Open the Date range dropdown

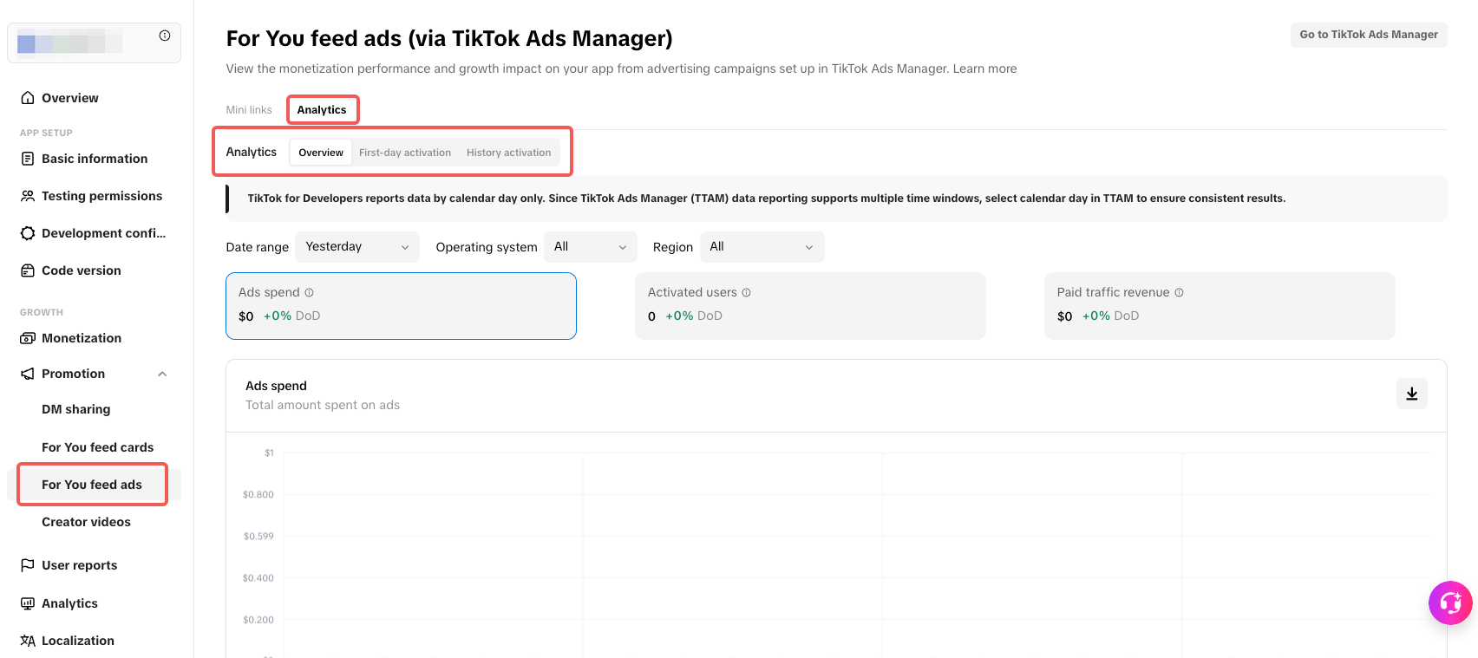[356, 247]
